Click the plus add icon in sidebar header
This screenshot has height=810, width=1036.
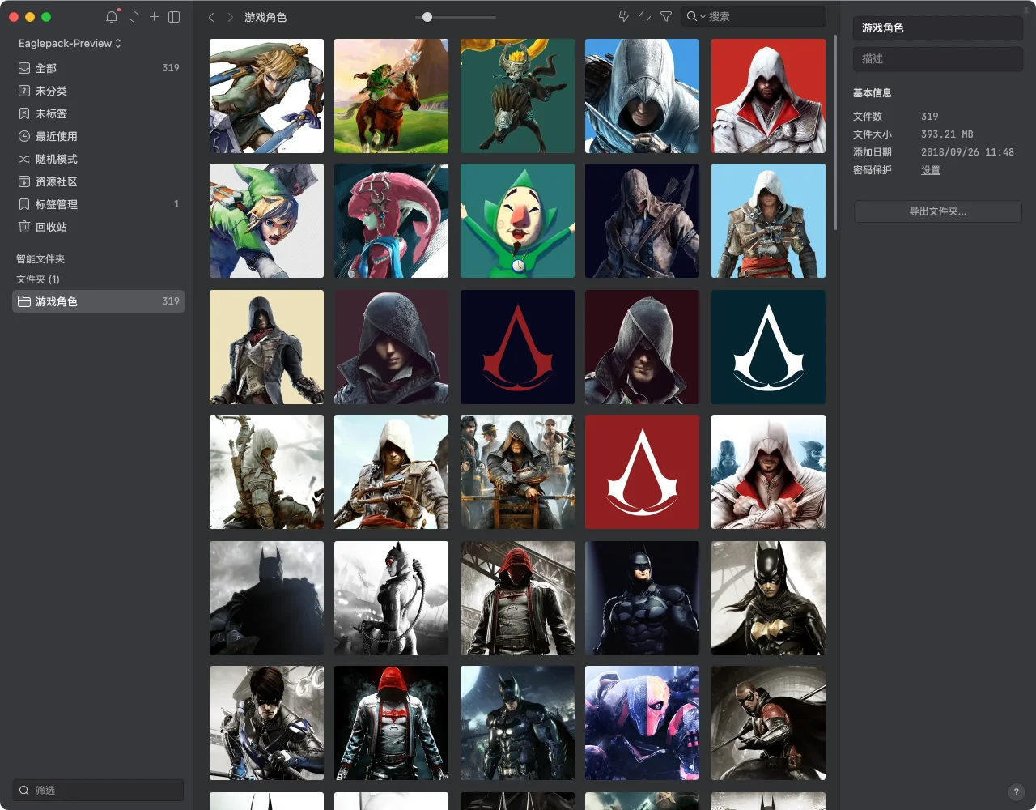point(154,17)
